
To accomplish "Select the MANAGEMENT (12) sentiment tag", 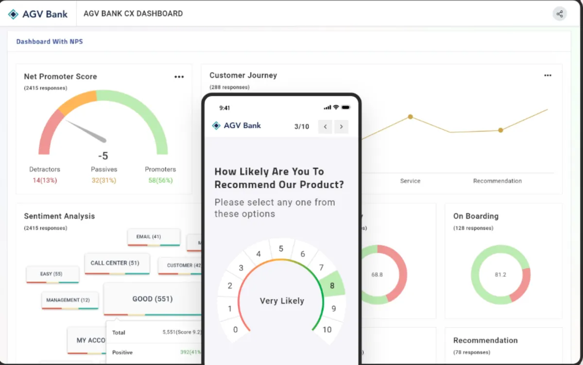I will coord(68,300).
